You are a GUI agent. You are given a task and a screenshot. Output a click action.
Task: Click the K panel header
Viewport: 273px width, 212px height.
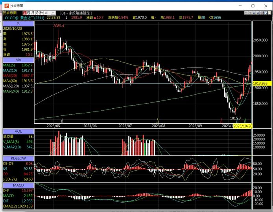pyautogui.click(x=18, y=23)
